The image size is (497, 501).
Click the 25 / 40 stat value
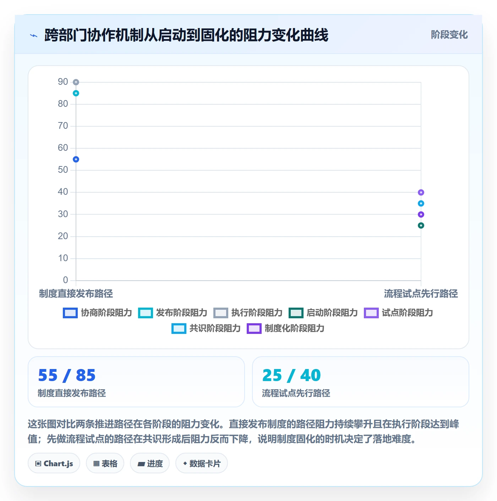pos(291,375)
